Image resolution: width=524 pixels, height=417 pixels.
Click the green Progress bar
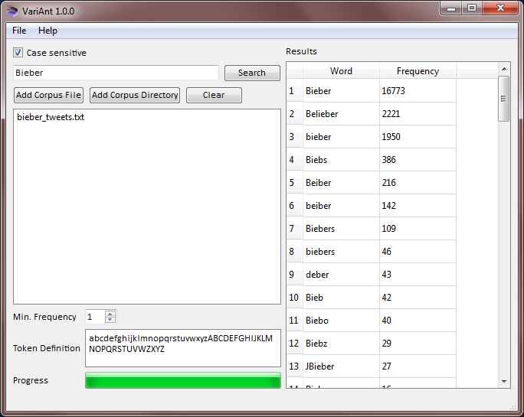[x=182, y=381]
